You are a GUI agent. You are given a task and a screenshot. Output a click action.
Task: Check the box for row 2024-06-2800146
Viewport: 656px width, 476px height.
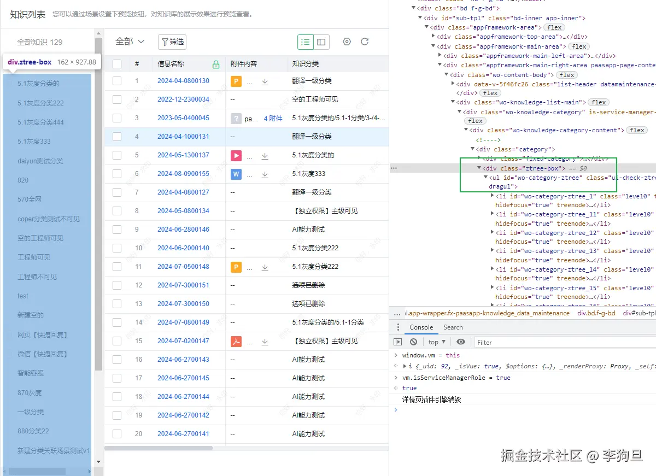117,230
